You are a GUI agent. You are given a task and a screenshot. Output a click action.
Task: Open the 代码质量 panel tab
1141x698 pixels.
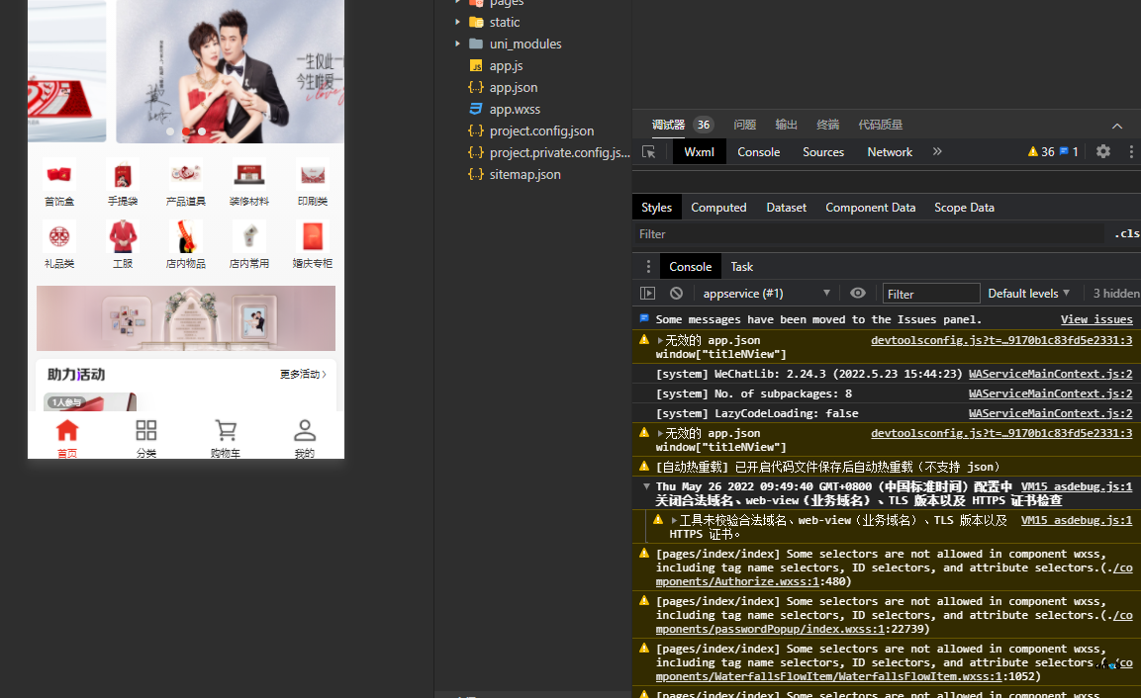(x=880, y=125)
